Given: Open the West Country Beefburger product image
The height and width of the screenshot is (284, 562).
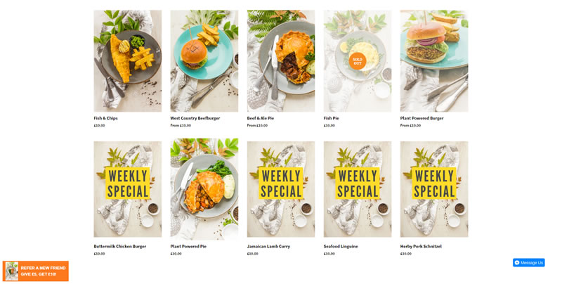Looking at the screenshot, I should click(x=204, y=61).
